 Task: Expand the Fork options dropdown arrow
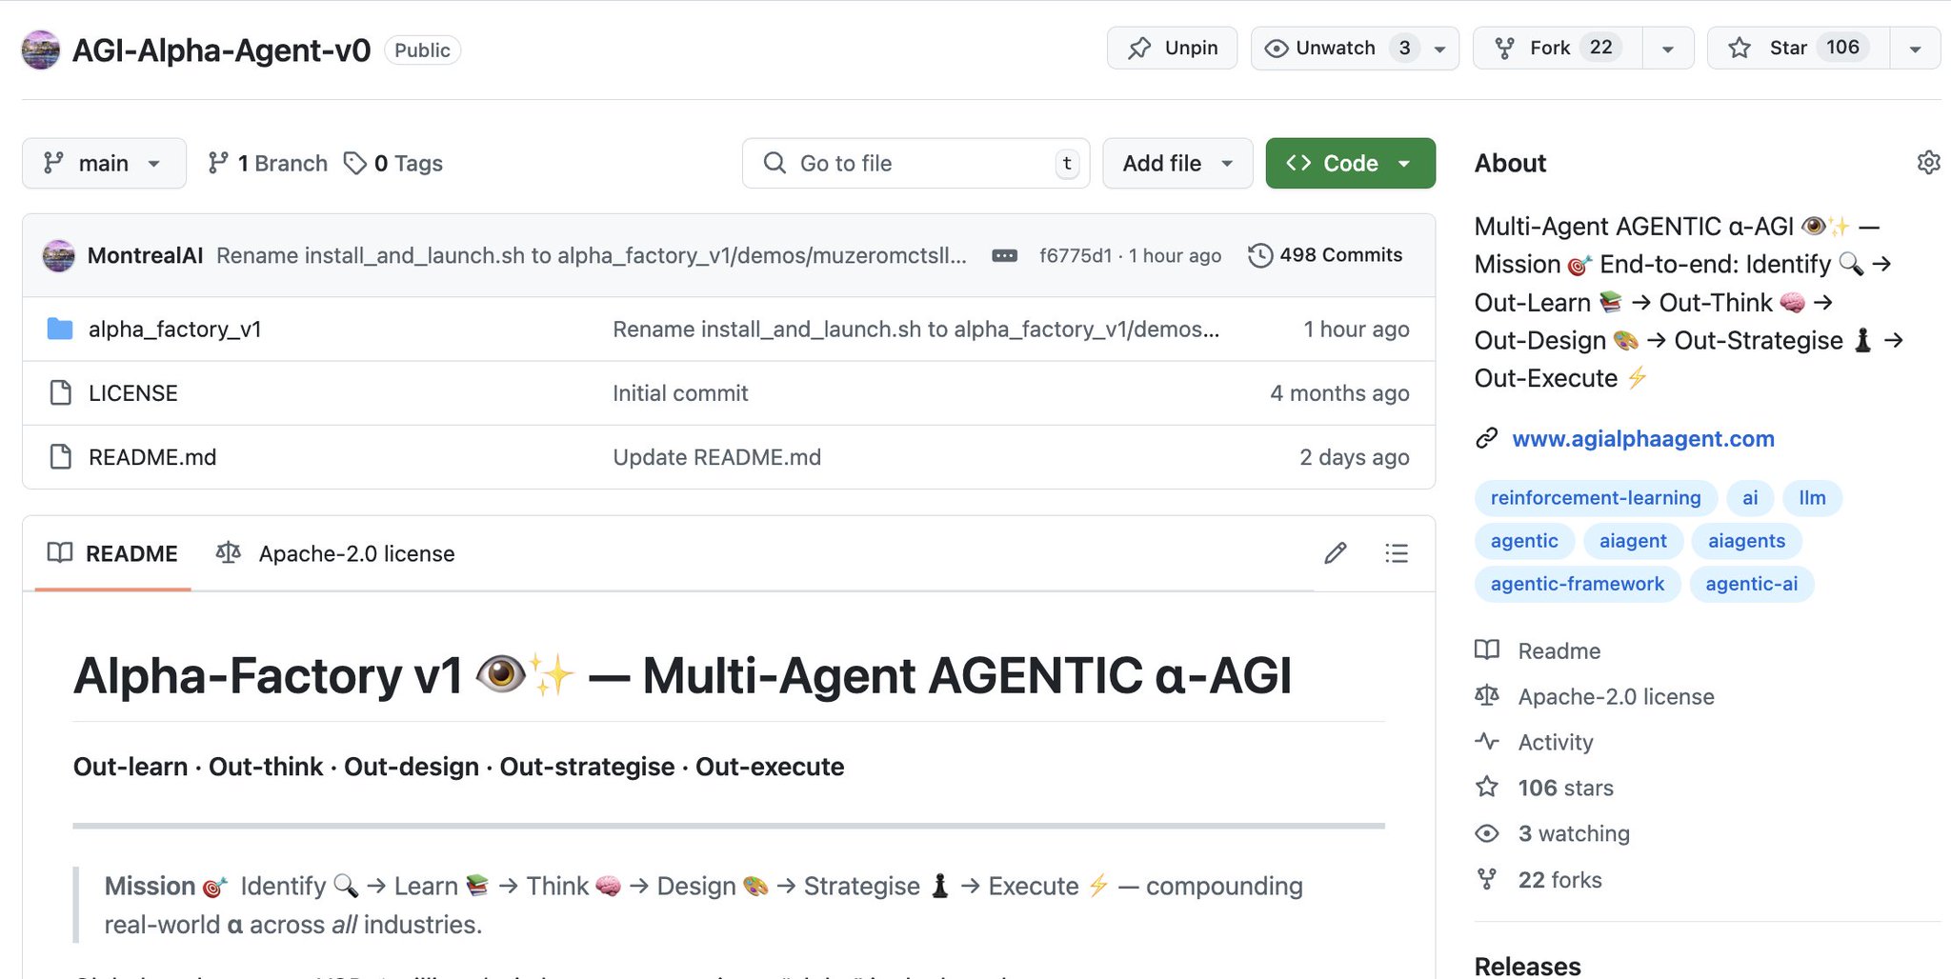1668,49
